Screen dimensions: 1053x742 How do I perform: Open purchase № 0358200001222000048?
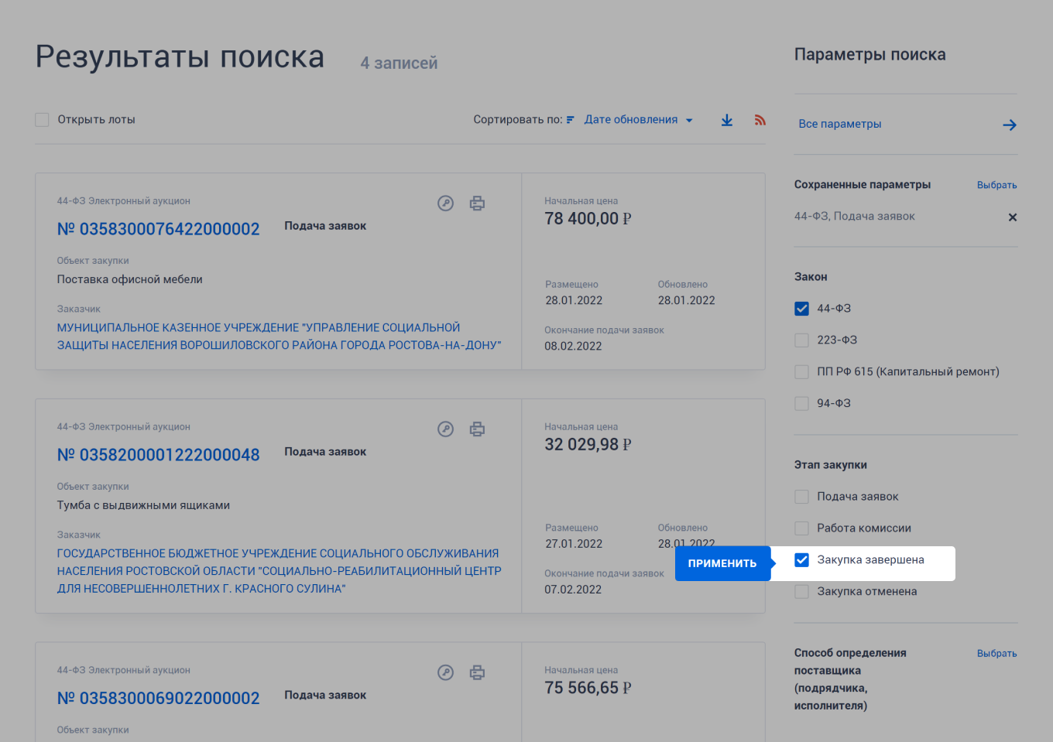click(158, 455)
